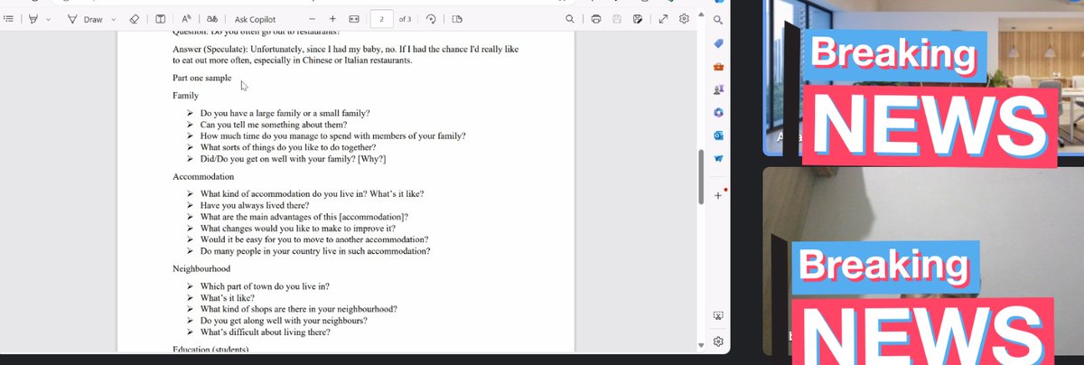Click 'Have you always lived there?' line

coord(255,206)
